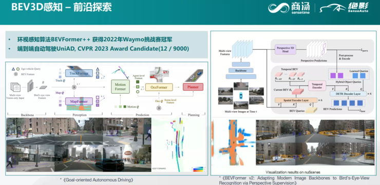Click the SenseAuto logo in the header
The width and height of the screenshot is (380, 185).
344,8
